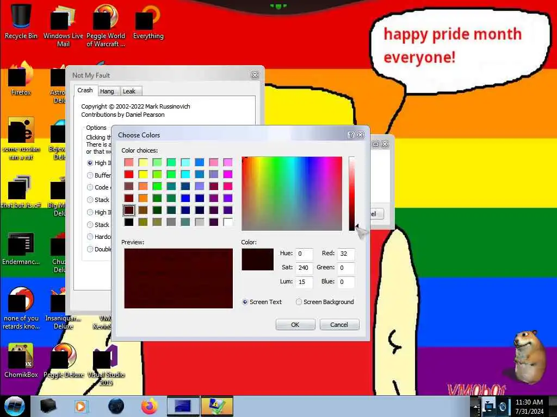
Task: Select the first 'High I...' crash option radio
Action: pos(90,163)
